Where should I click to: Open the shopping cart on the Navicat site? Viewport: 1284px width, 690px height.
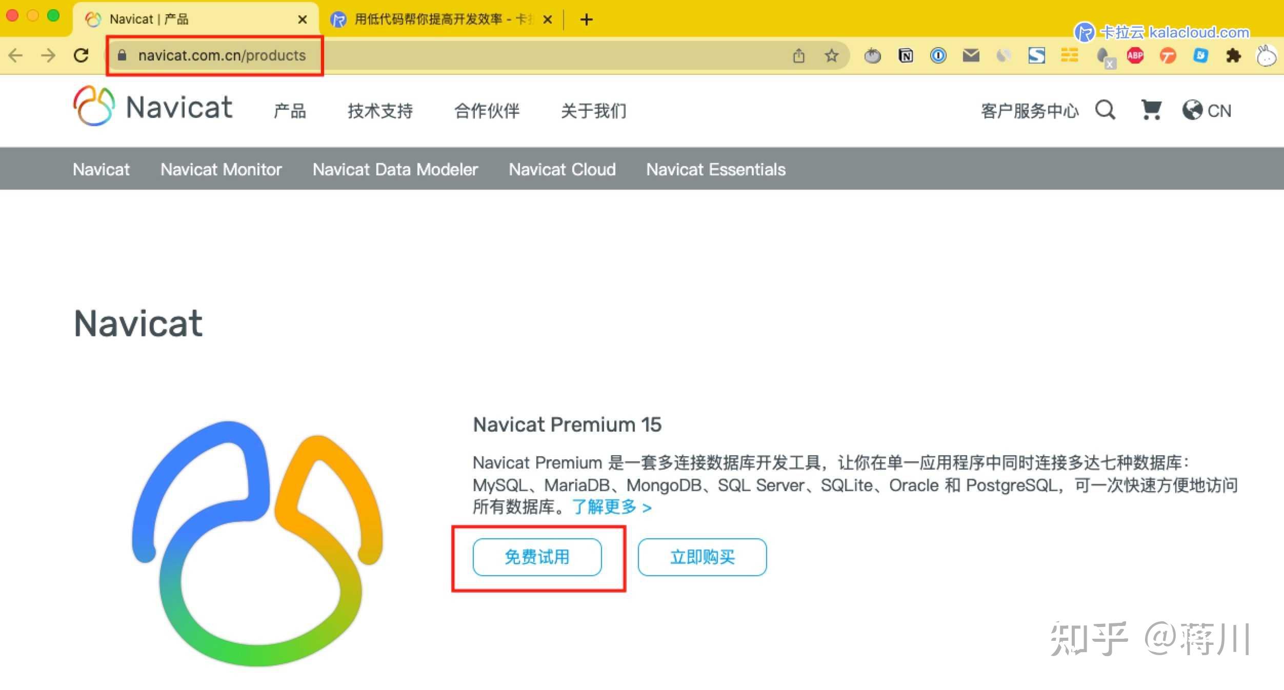pyautogui.click(x=1151, y=110)
